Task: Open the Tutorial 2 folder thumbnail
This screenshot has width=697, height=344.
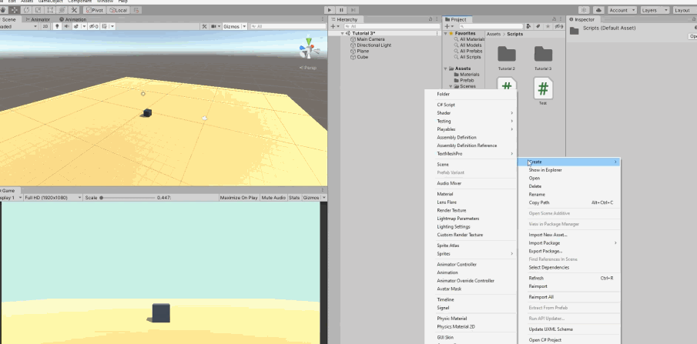Action: (x=507, y=55)
